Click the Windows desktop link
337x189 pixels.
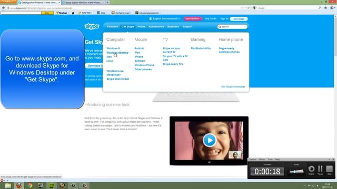pos(117,52)
